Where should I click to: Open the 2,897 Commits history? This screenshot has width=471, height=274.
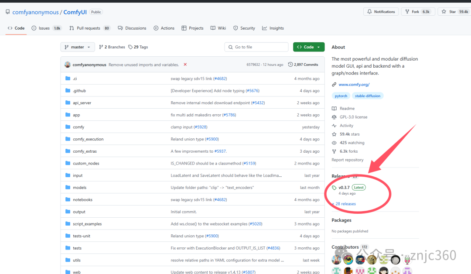tap(303, 65)
